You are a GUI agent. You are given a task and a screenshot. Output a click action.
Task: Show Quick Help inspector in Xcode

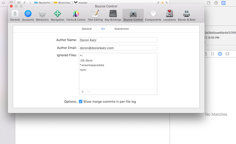click(216, 3)
